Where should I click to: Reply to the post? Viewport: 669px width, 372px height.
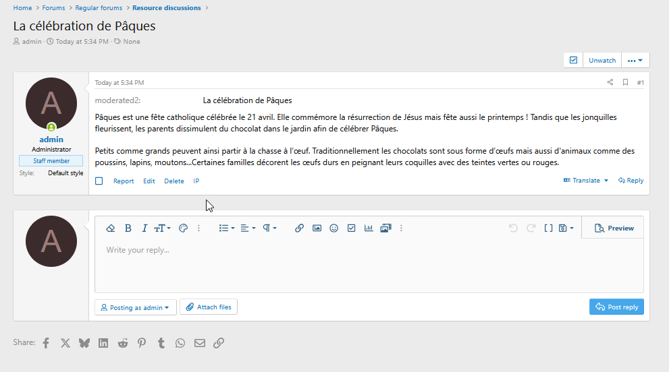631,180
